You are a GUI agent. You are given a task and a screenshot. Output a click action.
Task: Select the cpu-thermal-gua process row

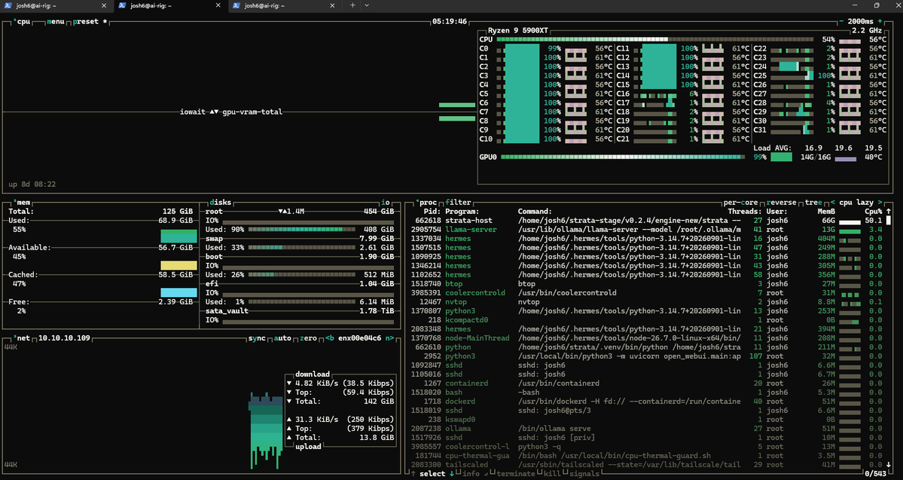click(647, 455)
